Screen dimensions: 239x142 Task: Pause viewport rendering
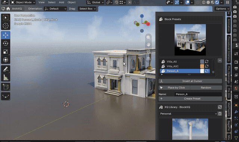pos(227,3)
